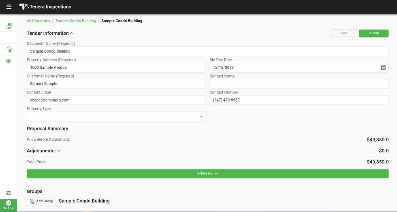Open the Property Type dropdown
This screenshot has width=397, height=212.
point(116,117)
